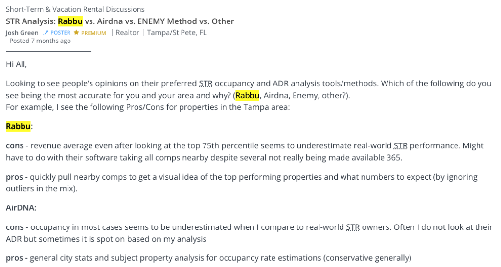
Task: Click the AirDNA section heading
Action: pyautogui.click(x=21, y=208)
